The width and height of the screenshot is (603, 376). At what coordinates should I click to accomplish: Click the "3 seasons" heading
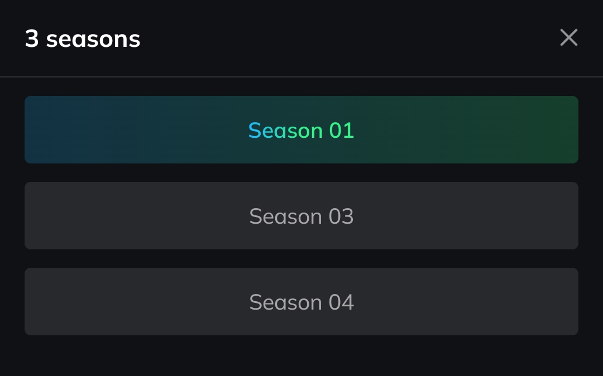[83, 39]
